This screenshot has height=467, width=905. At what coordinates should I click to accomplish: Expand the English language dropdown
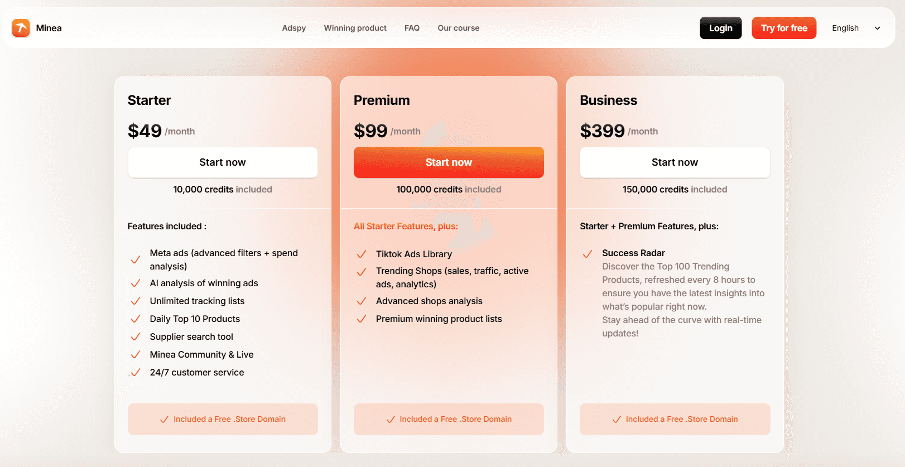click(845, 28)
